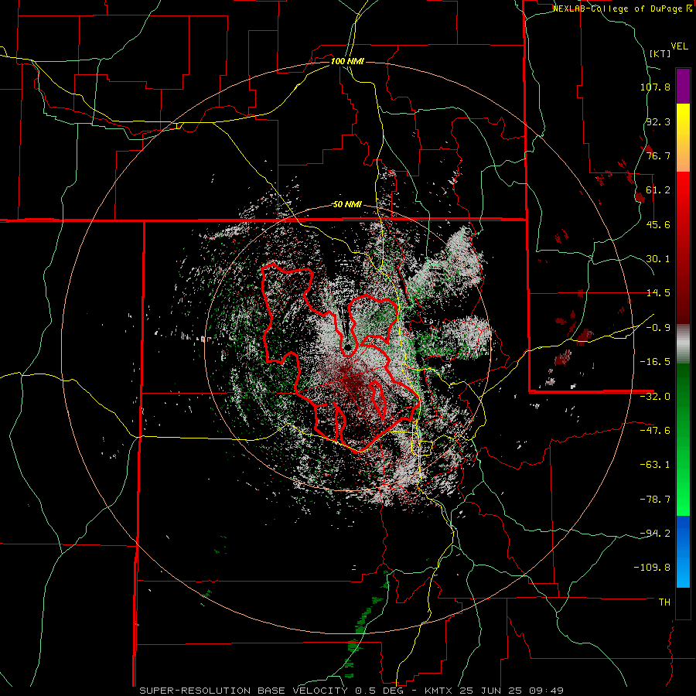Click the Super-Resolution Base Velocity caption
This screenshot has width=696, height=696.
pyautogui.click(x=352, y=691)
